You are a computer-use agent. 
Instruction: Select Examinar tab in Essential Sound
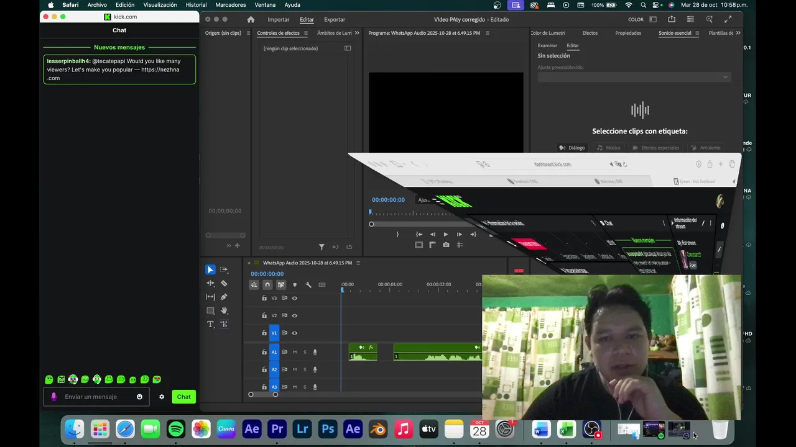548,45
